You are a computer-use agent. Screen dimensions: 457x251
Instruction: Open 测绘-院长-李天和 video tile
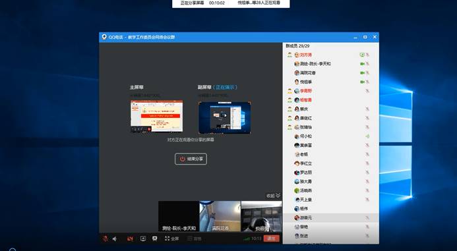[x=179, y=216]
